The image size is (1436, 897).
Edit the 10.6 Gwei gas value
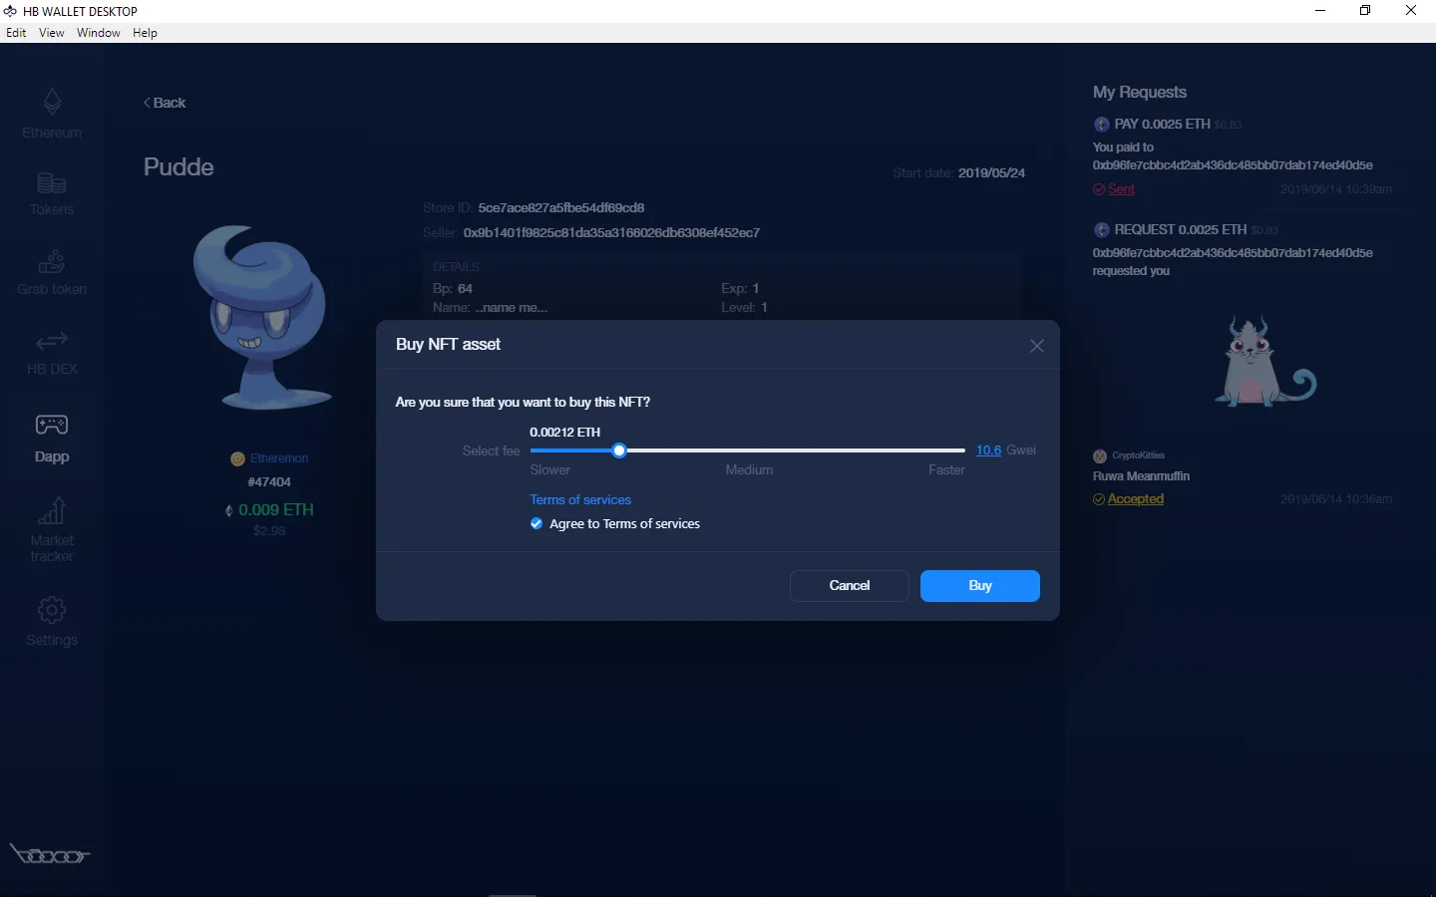(x=988, y=450)
